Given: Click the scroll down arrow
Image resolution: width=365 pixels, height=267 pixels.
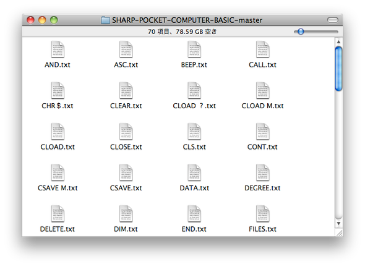Looking at the screenshot, I should [x=338, y=224].
